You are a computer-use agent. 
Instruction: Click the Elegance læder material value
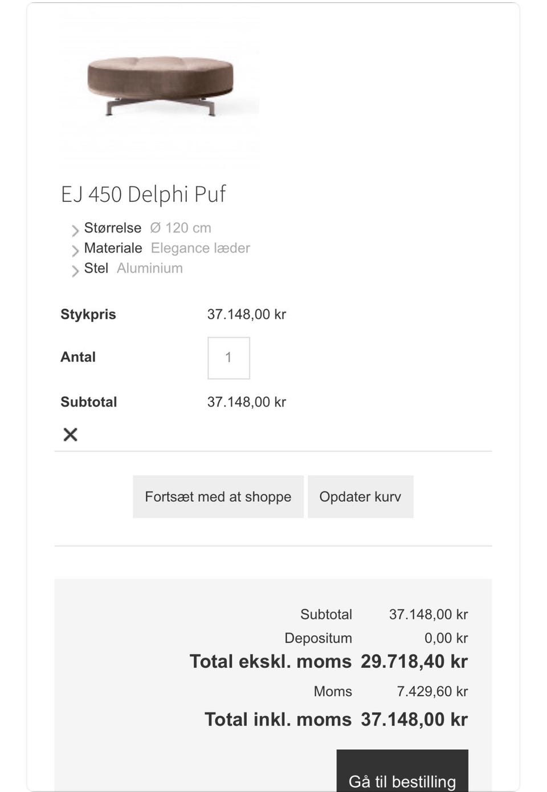pyautogui.click(x=201, y=248)
